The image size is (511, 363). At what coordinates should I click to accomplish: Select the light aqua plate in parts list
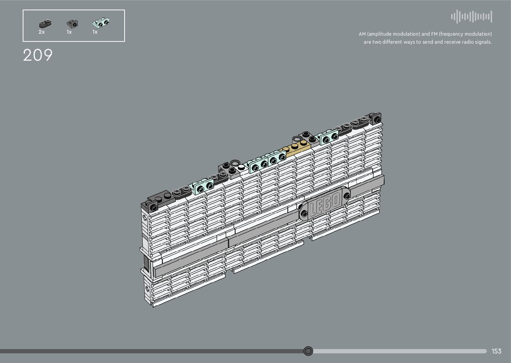(101, 23)
